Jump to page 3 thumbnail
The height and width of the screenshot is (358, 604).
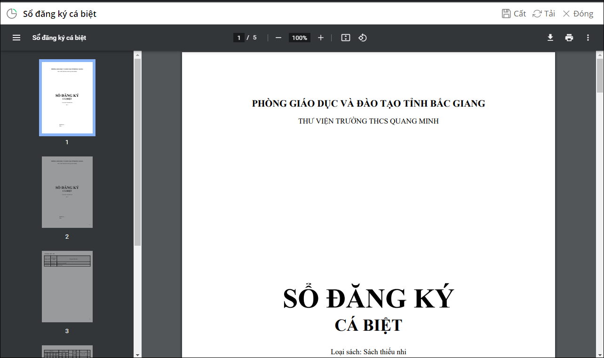[x=67, y=287]
